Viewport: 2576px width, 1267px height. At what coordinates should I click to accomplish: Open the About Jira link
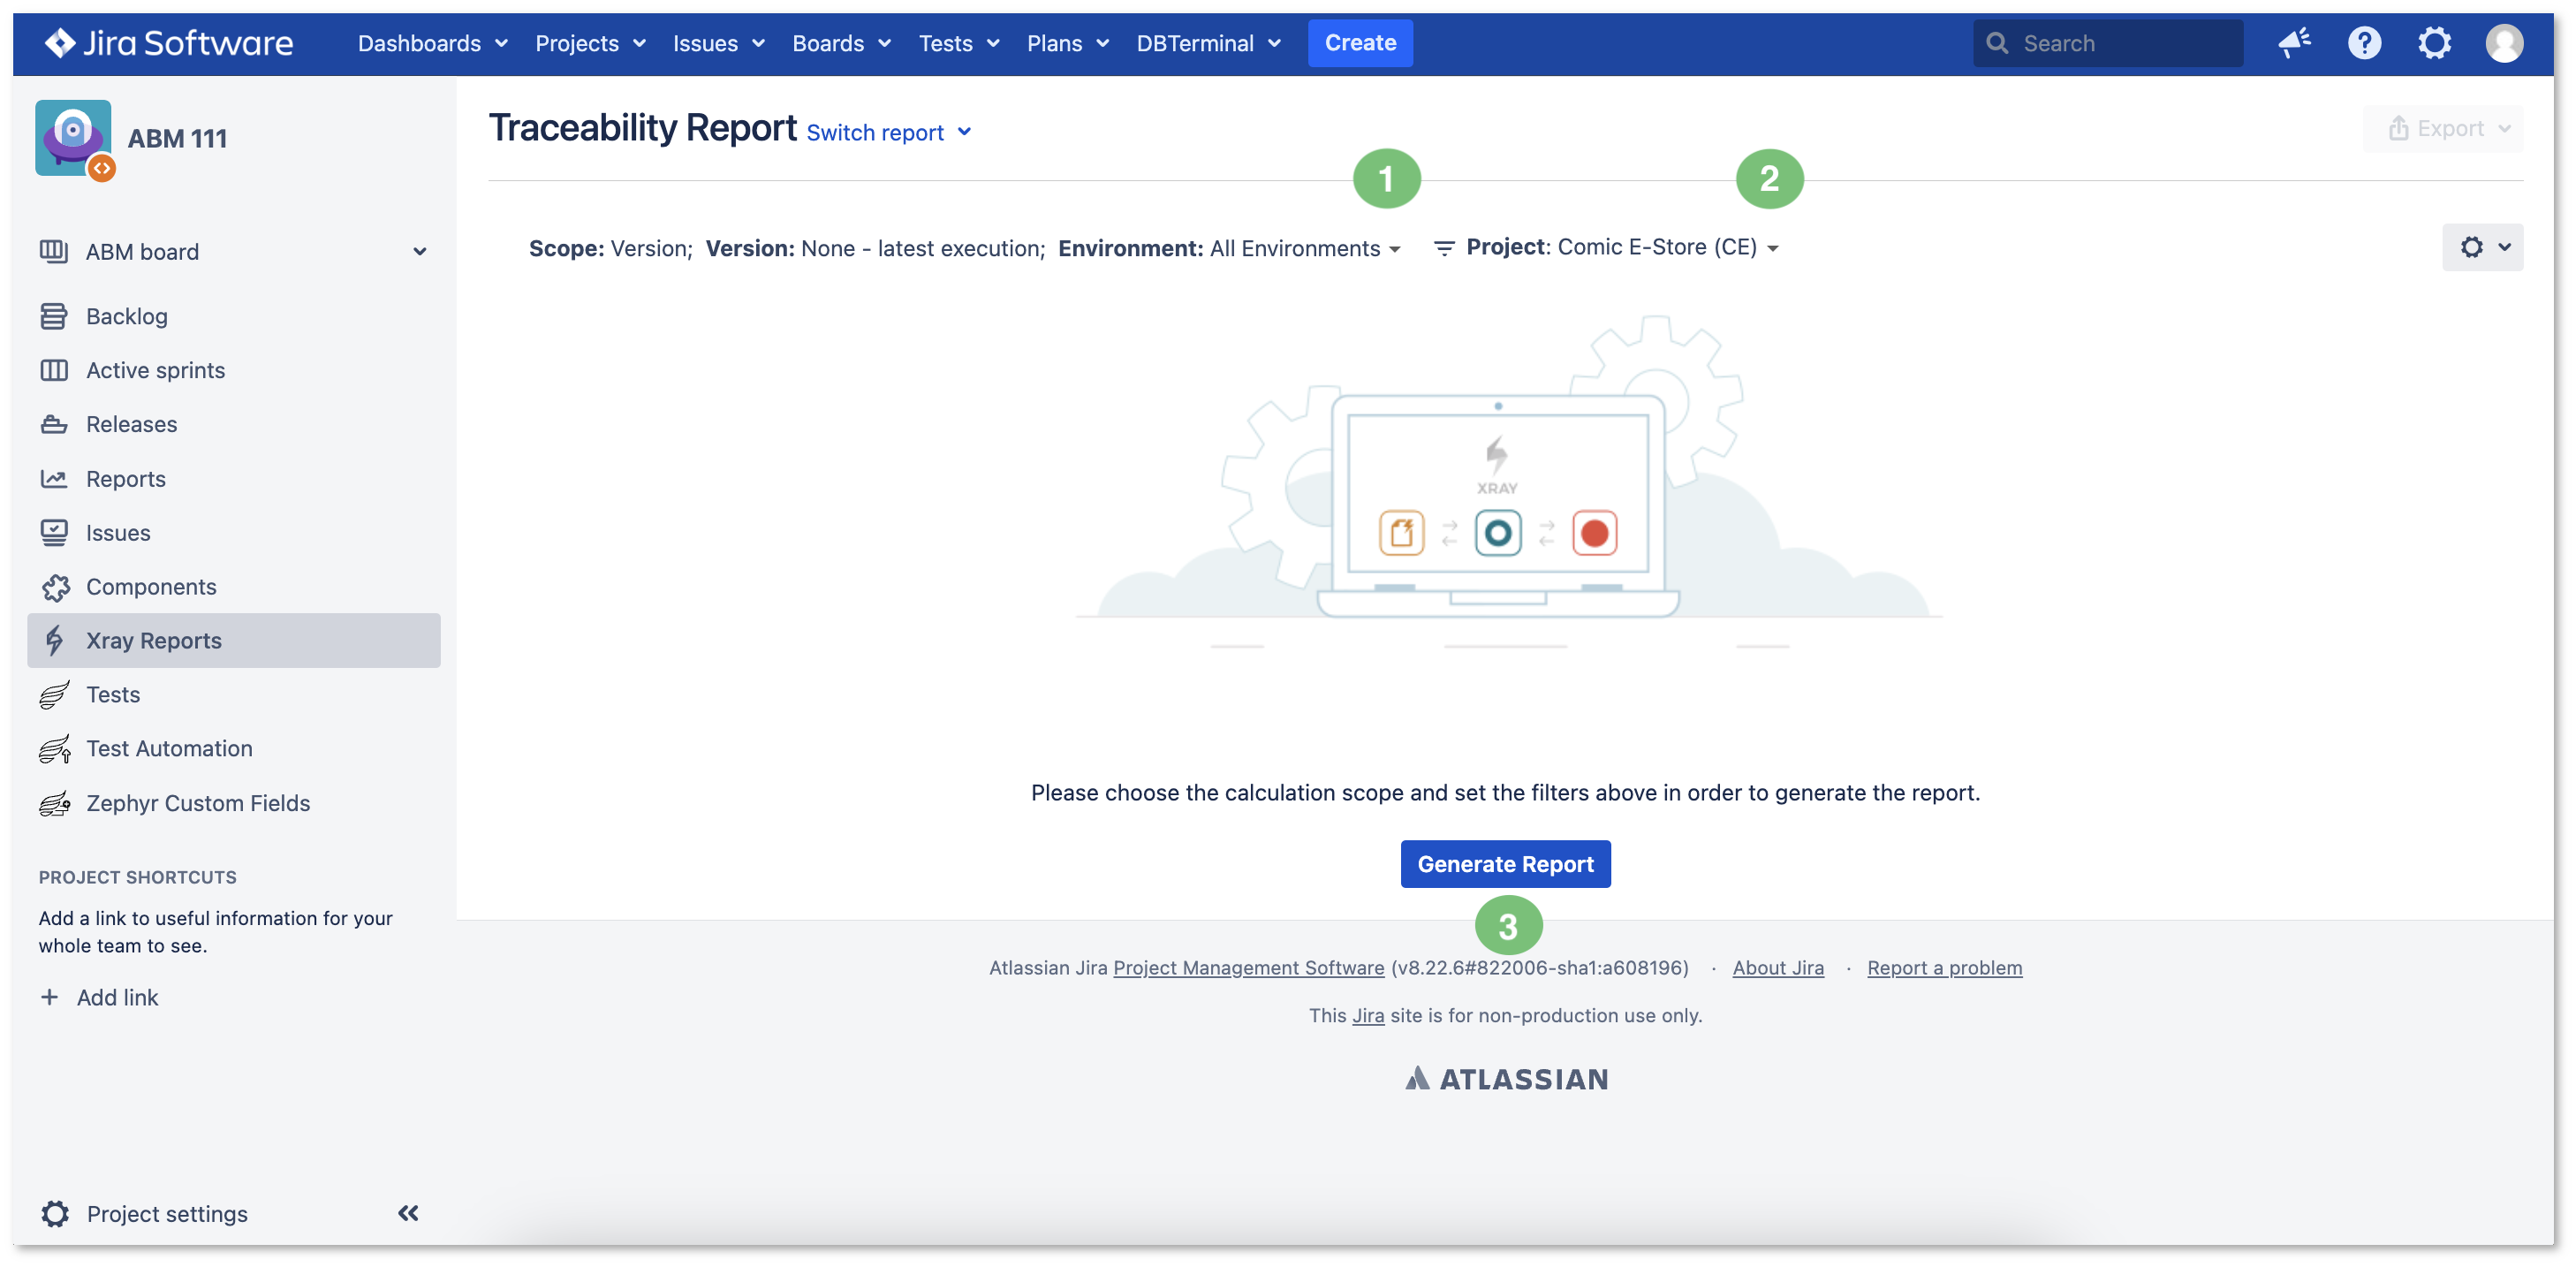pos(1777,967)
